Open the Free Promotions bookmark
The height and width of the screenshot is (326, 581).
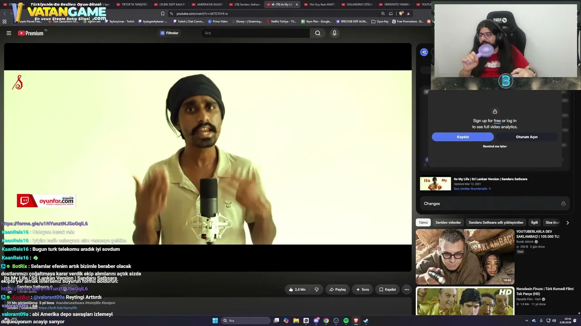point(408,21)
